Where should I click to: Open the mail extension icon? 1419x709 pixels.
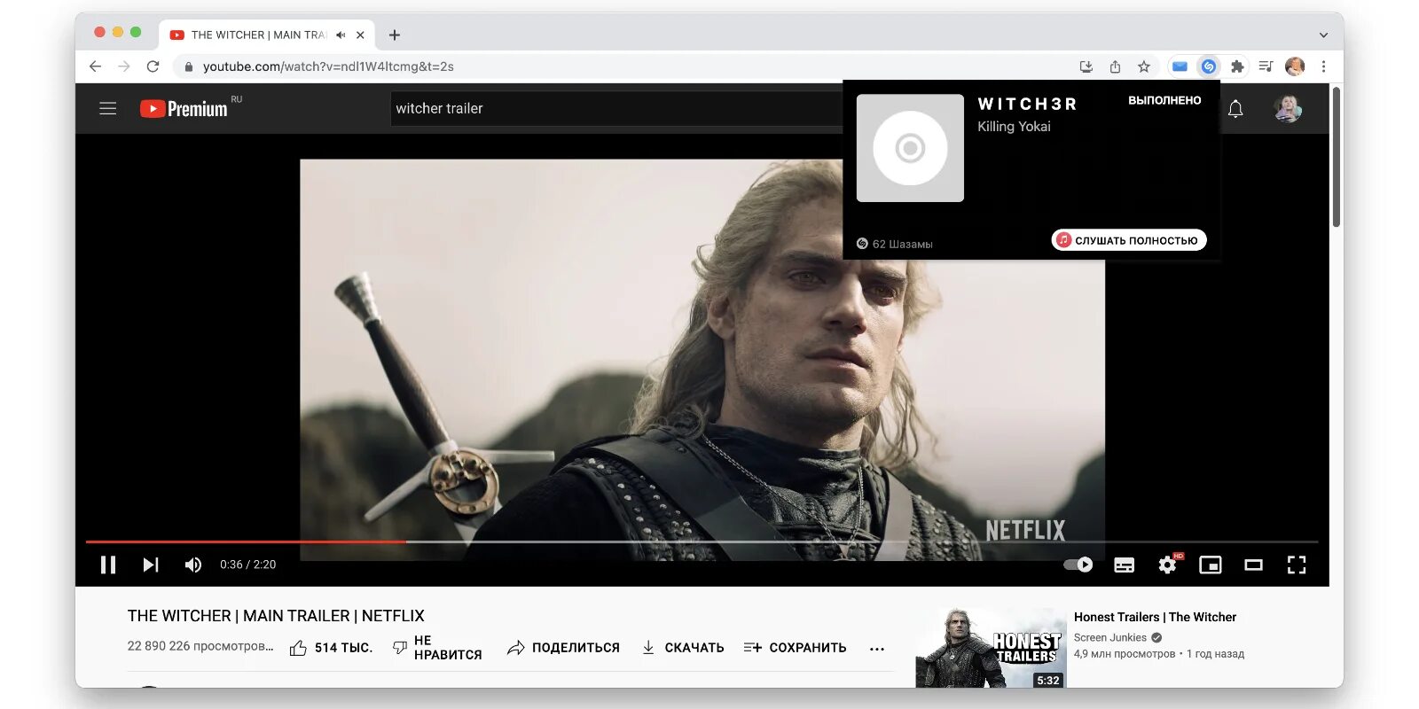point(1180,66)
